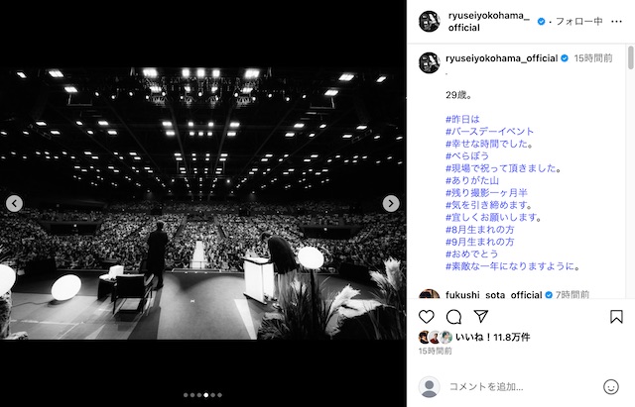Open the fukushi_sota_official commenter profile
Screen dimensions: 635x407
(494, 295)
